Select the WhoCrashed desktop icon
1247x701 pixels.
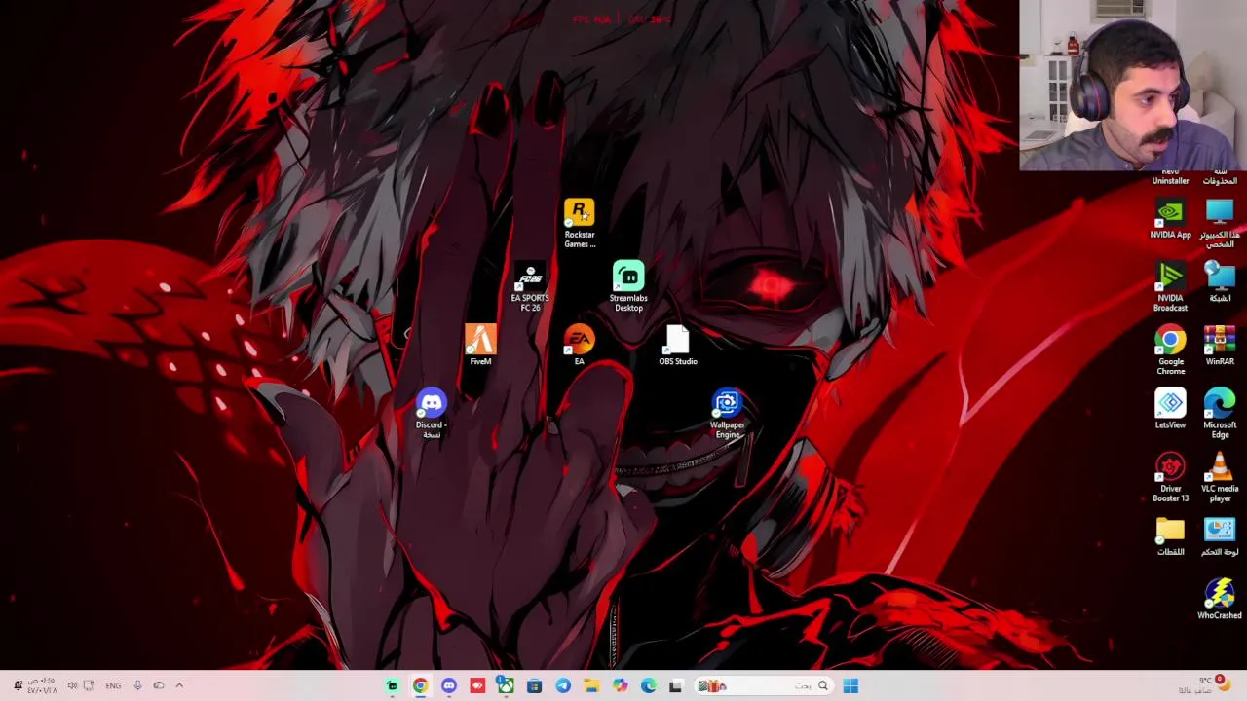(x=1220, y=599)
